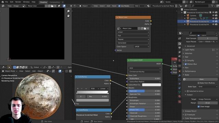Toggle Simplify checkbox
219x123 pixels.
click(x=185, y=60)
